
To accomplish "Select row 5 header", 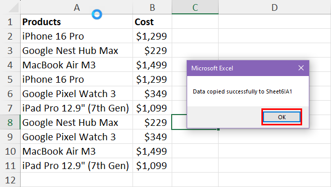I will coord(10,79).
